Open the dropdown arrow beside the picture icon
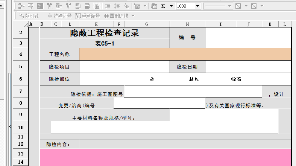Screen dimensions: 296x166 (x=145, y=6)
